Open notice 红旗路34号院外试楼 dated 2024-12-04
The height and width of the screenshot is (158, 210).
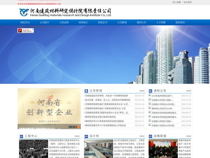click(162, 100)
